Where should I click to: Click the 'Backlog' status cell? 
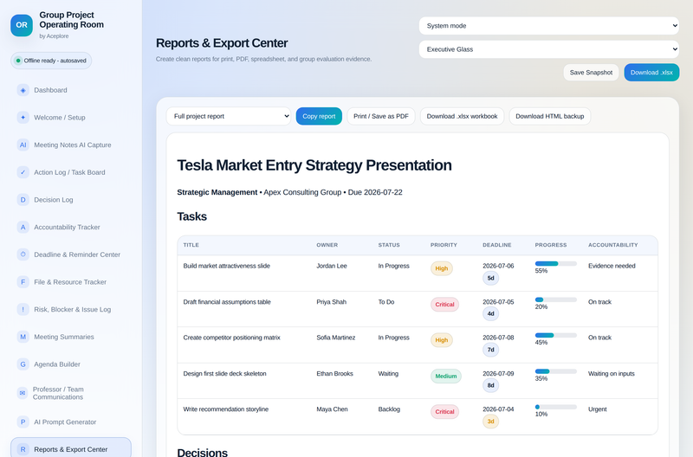(389, 409)
